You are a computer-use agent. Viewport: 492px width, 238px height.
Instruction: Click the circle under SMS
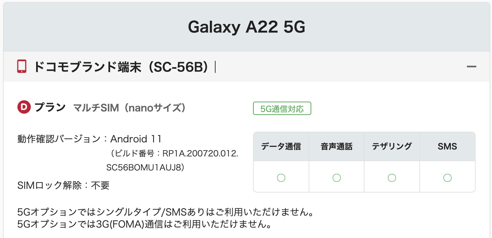[x=447, y=178]
